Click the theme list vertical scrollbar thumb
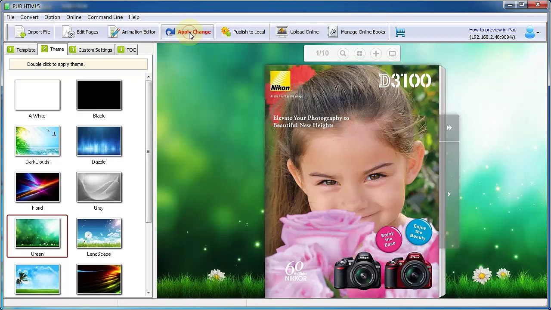The height and width of the screenshot is (310, 551). point(149,152)
